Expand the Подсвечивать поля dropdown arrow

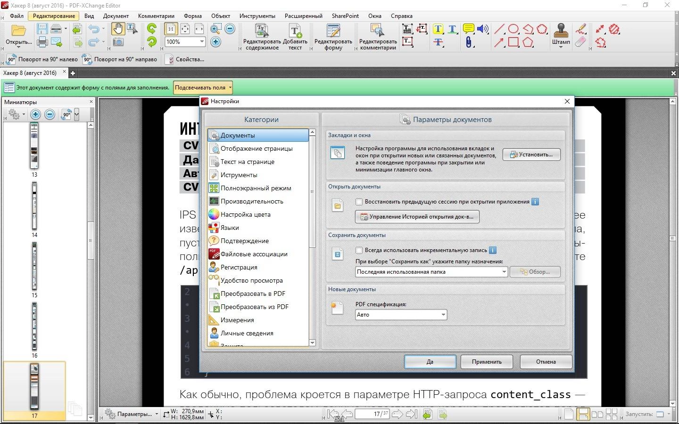pos(230,88)
